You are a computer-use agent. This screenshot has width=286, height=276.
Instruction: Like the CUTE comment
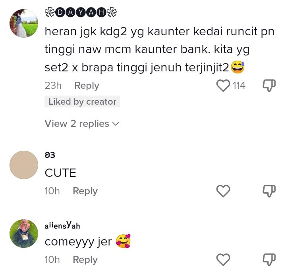point(223,191)
